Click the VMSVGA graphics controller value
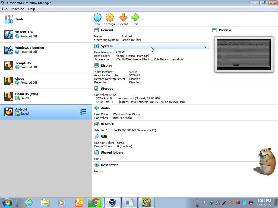Image resolution: width=278 pixels, height=208 pixels. point(135,75)
